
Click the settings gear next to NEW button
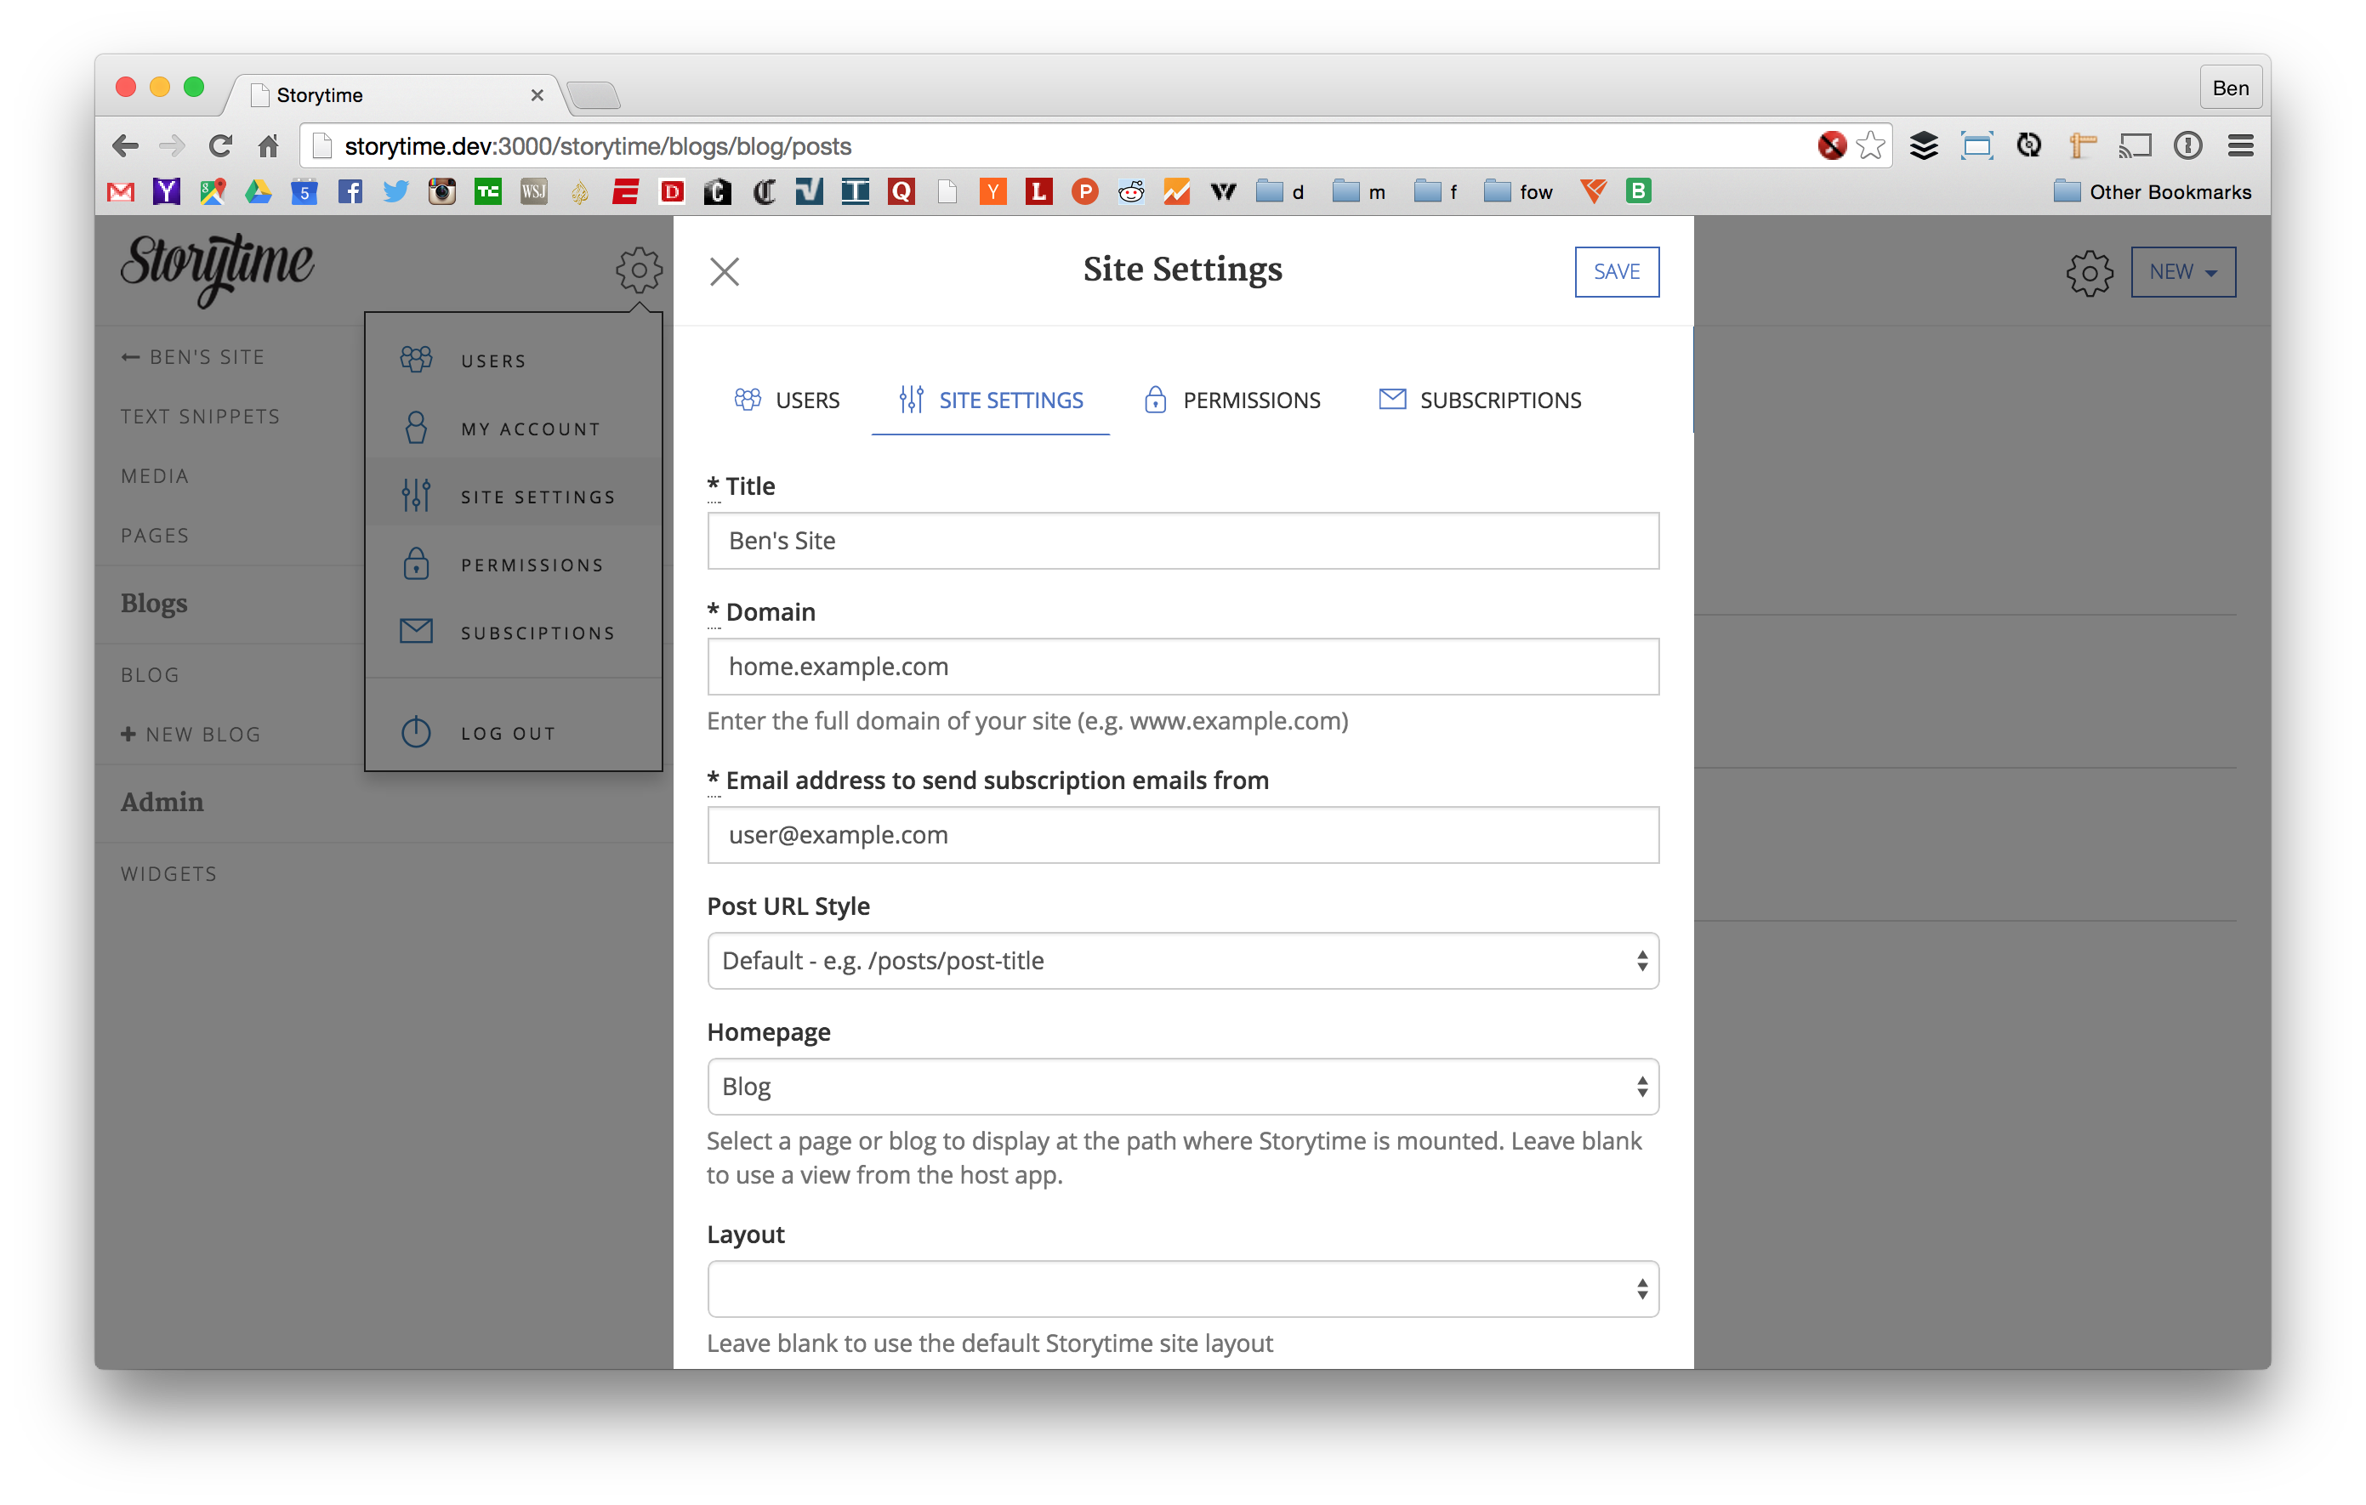click(x=2089, y=272)
